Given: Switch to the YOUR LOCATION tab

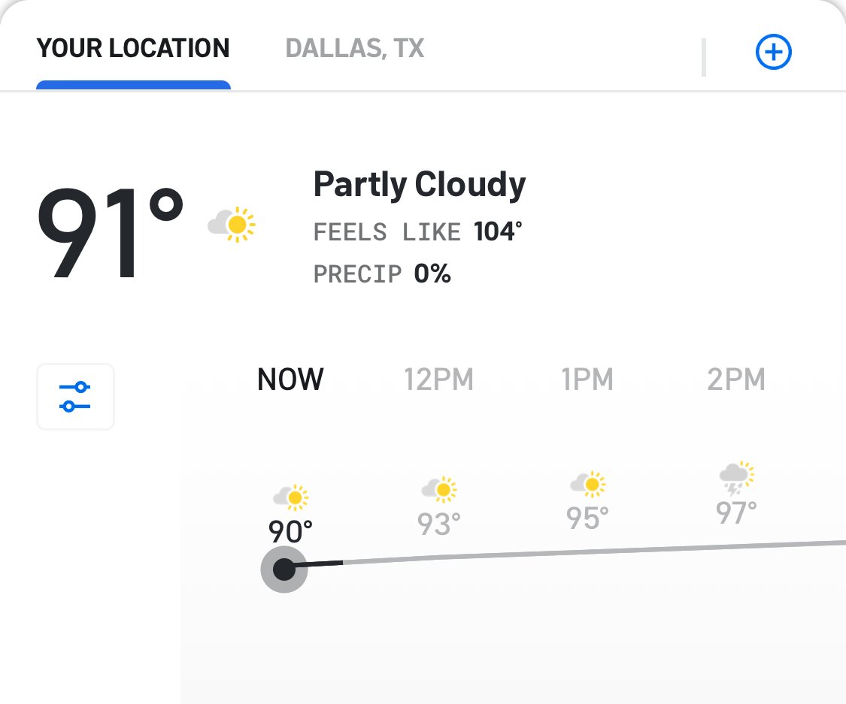Looking at the screenshot, I should pyautogui.click(x=133, y=49).
